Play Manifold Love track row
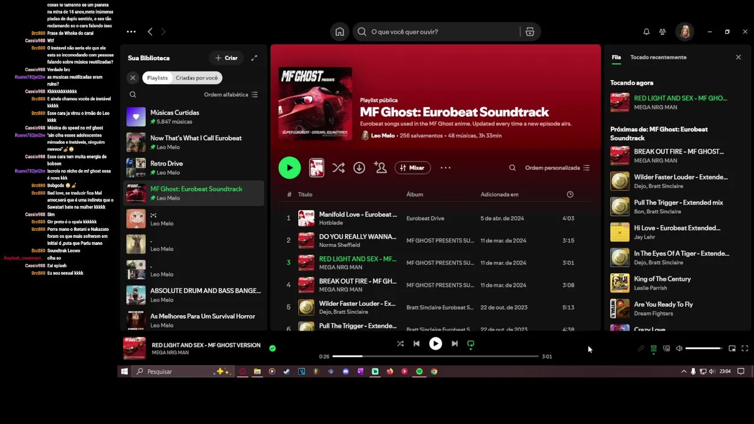This screenshot has height=424, width=754. pyautogui.click(x=436, y=218)
